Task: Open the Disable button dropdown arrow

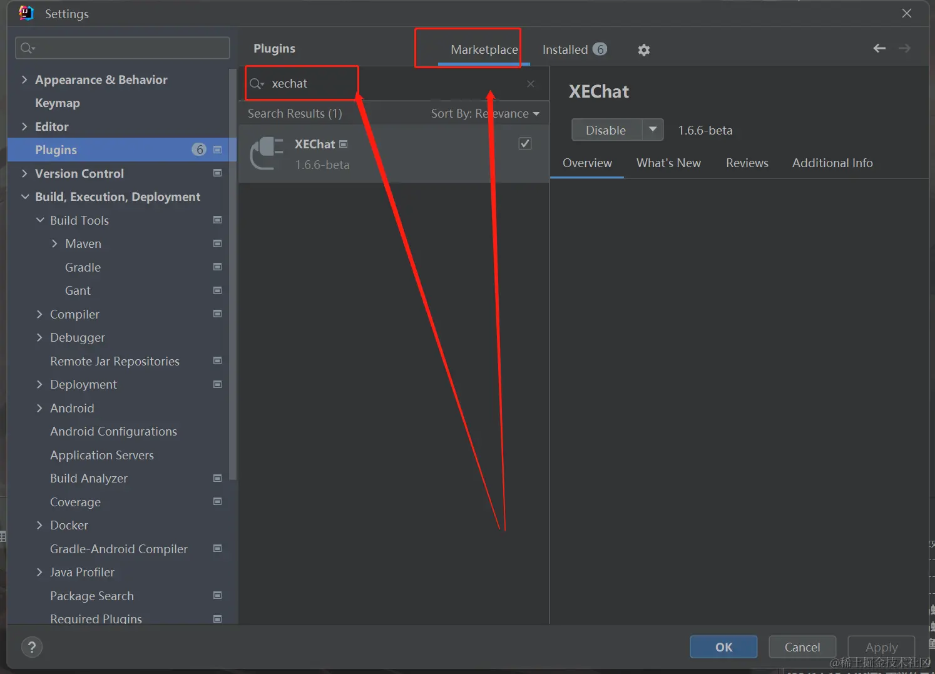Action: 653,130
